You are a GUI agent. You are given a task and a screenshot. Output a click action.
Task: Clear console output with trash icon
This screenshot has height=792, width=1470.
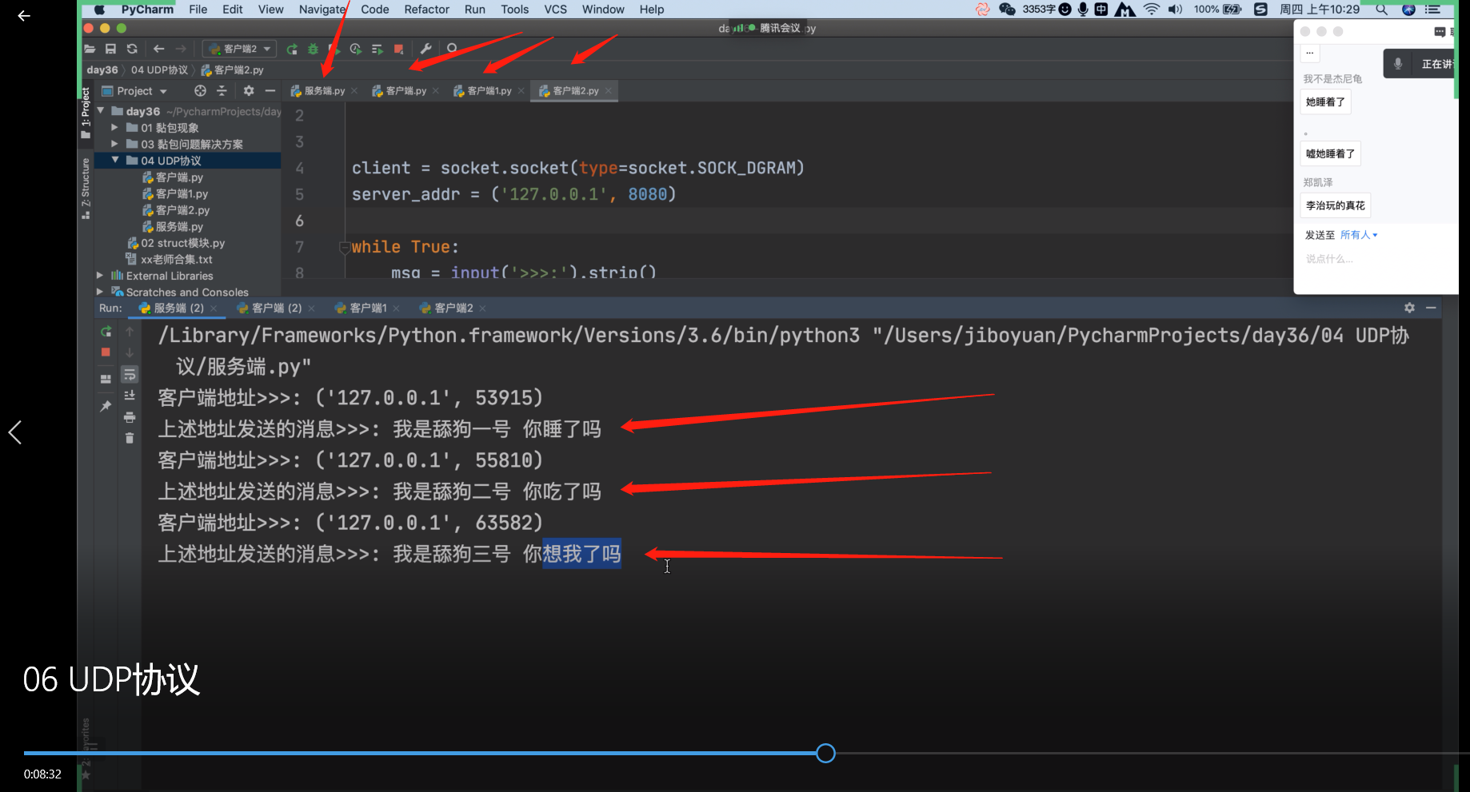[x=130, y=438]
